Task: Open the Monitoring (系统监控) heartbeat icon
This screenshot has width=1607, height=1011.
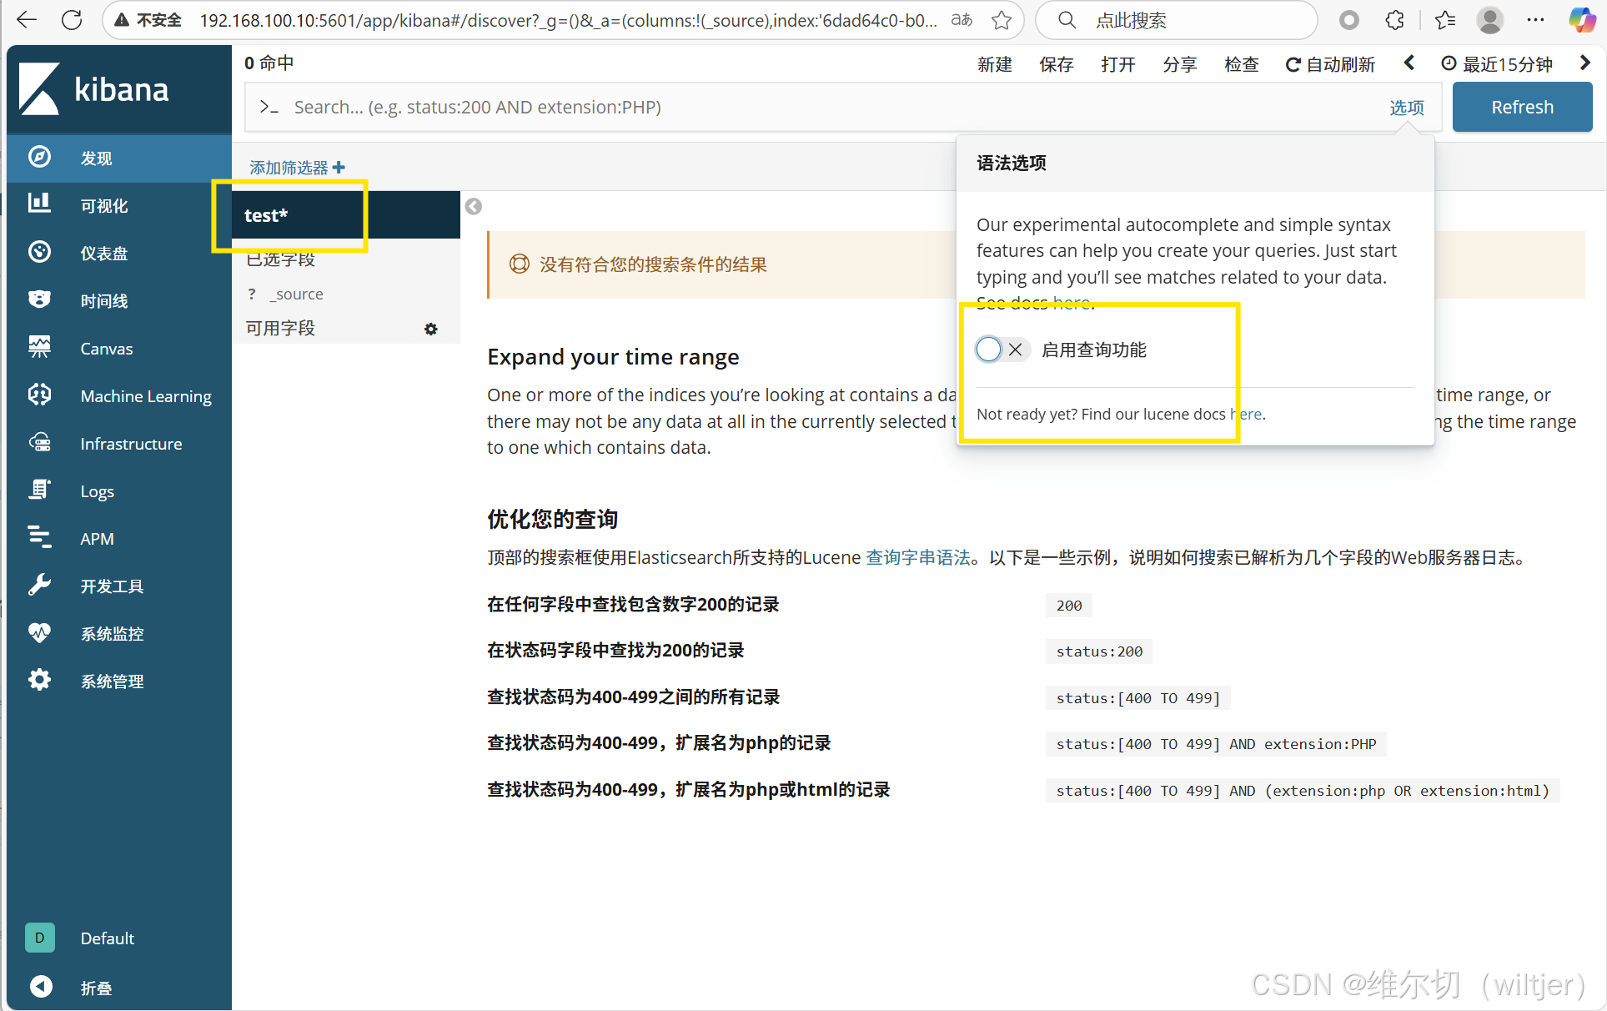Action: coord(39,632)
